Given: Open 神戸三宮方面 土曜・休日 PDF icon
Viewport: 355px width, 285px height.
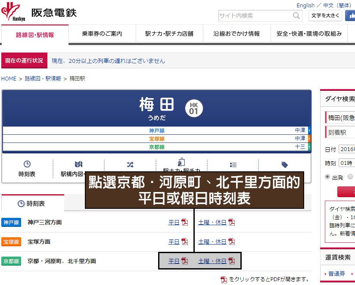Looking at the screenshot, I should tap(231, 222).
